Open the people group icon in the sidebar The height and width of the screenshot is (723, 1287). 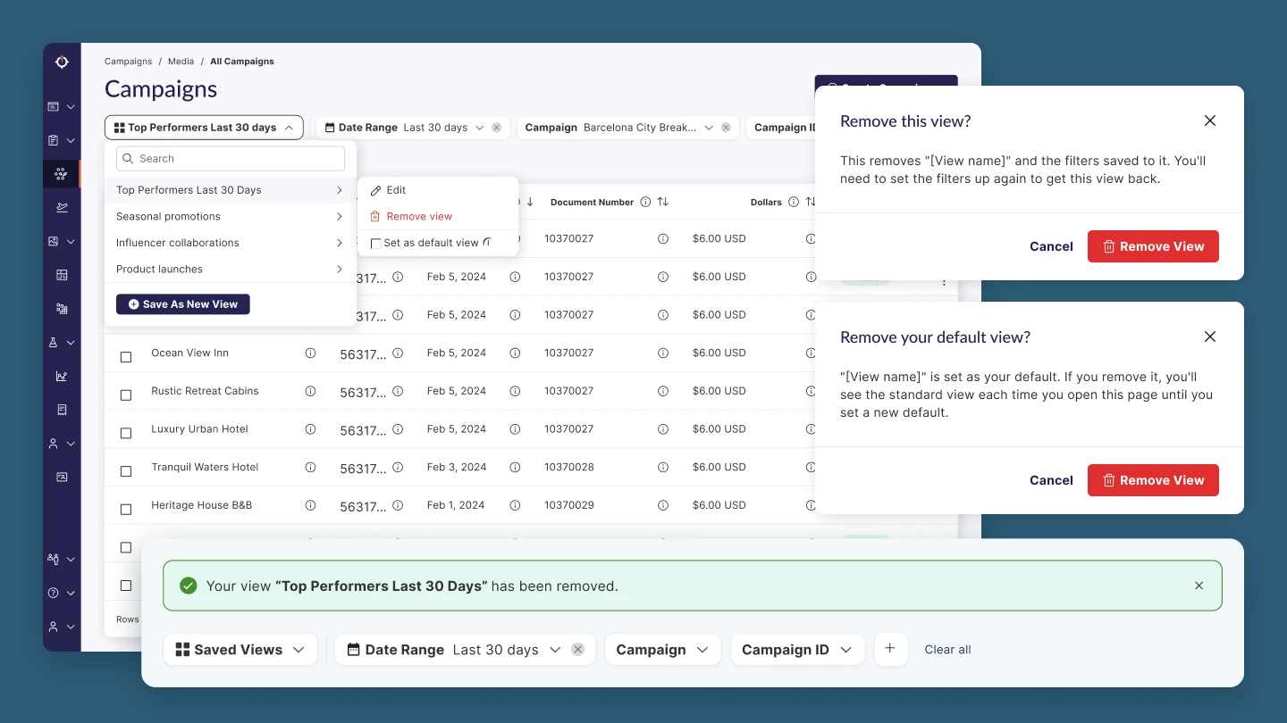pyautogui.click(x=54, y=559)
